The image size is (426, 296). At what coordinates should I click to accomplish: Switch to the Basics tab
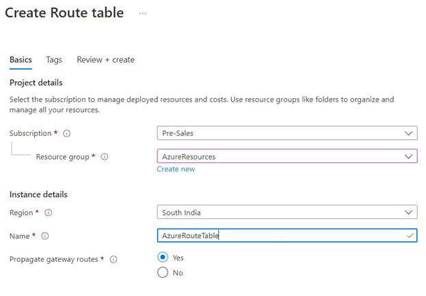[21, 59]
